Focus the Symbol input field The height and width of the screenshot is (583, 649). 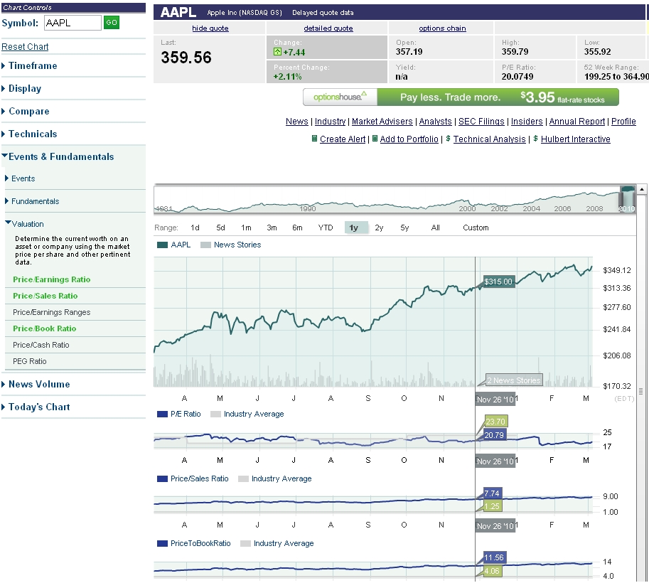73,23
